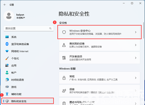The height and width of the screenshot is (105, 145).
Task: Click the 常规 padlock icon
Action: pos(64,78)
